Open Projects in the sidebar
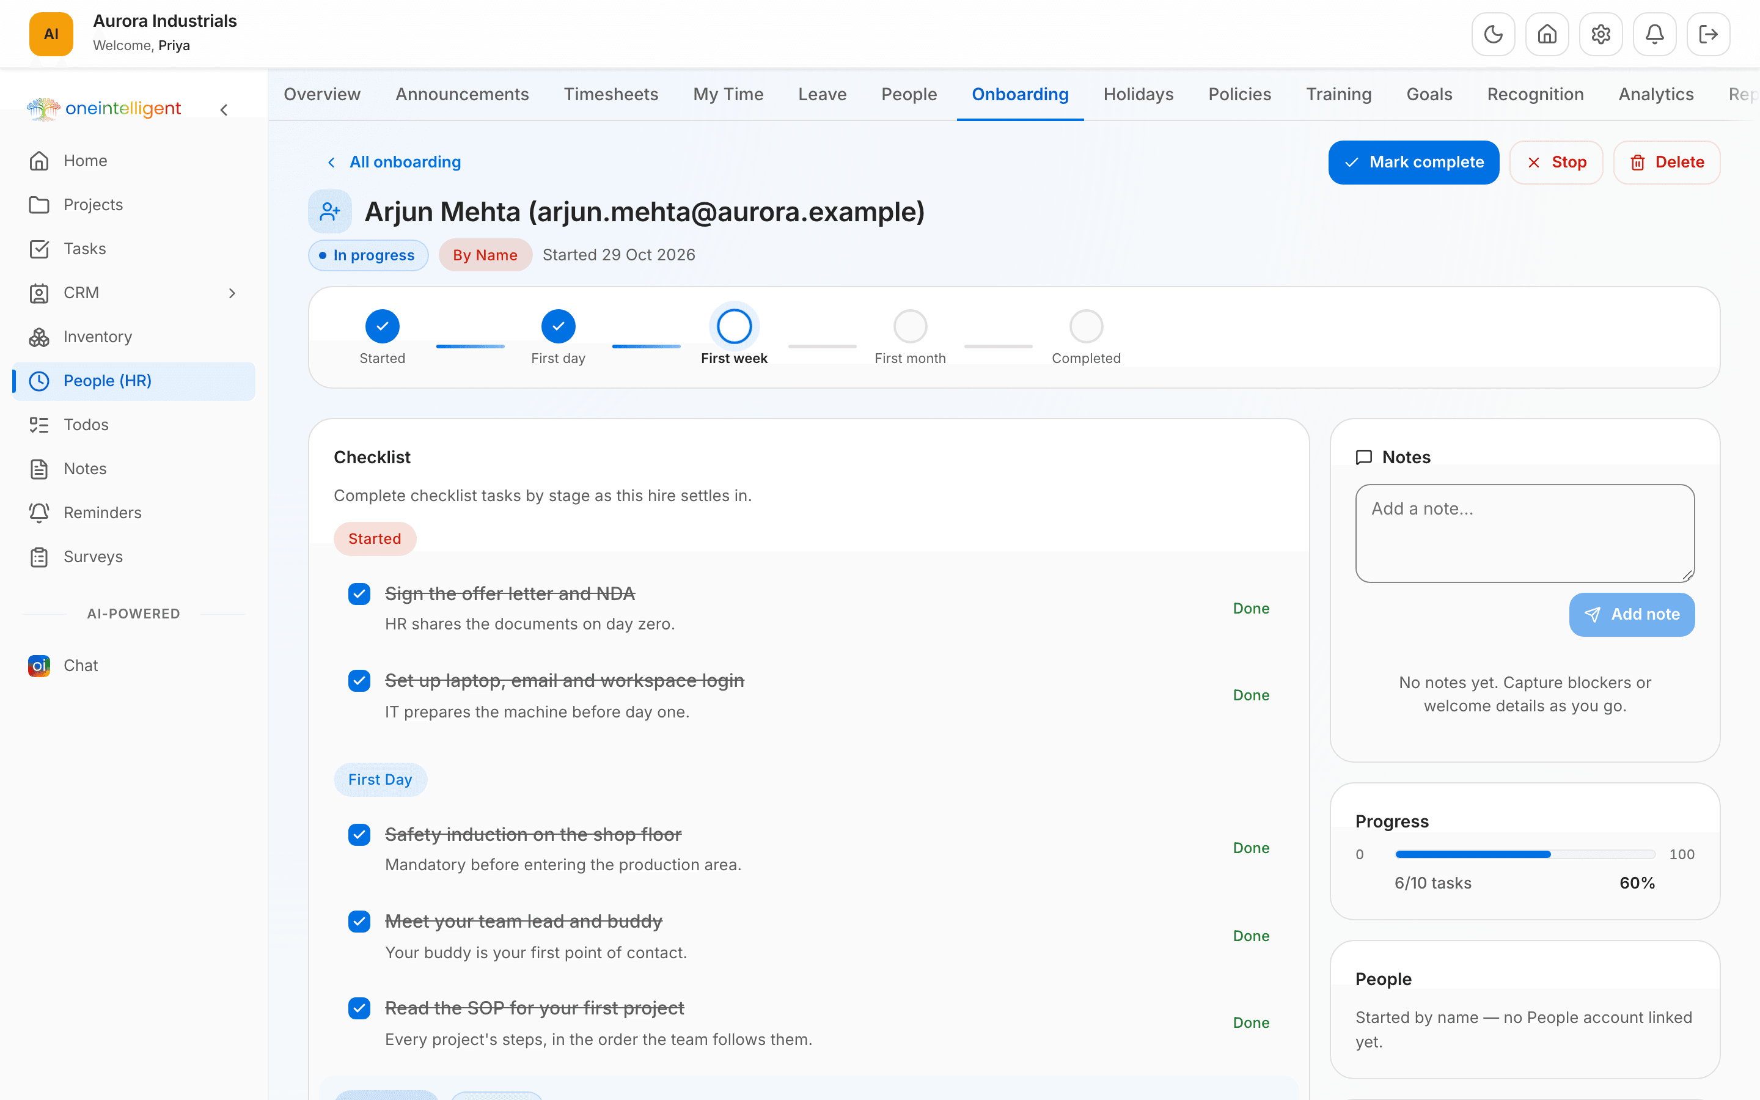Image resolution: width=1760 pixels, height=1100 pixels. [134, 205]
